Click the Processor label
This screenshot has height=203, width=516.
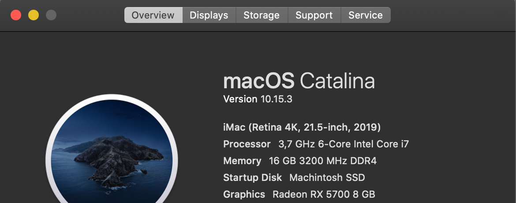(247, 144)
